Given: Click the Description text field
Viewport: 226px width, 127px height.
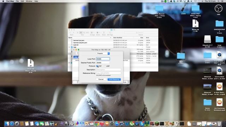Looking at the screenshot, I should pyautogui.click(x=108, y=69).
